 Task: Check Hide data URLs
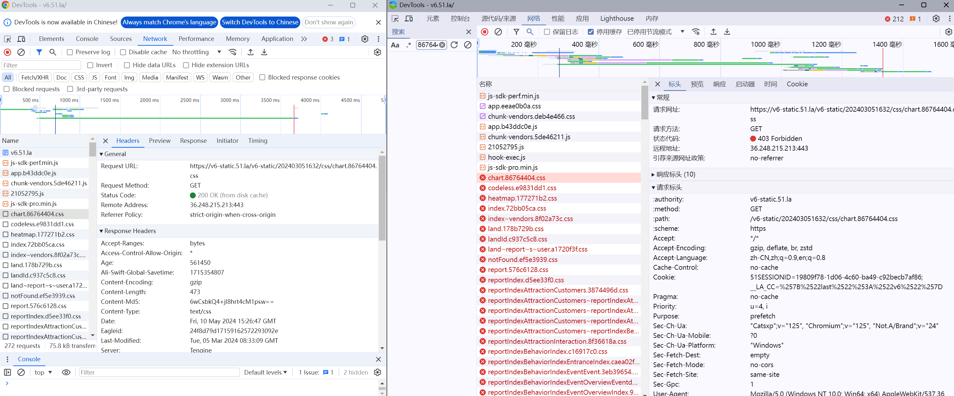coord(127,65)
